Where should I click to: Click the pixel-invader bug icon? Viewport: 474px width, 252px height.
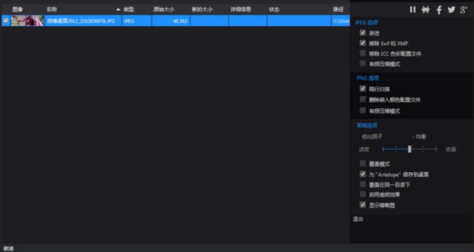[x=425, y=10]
